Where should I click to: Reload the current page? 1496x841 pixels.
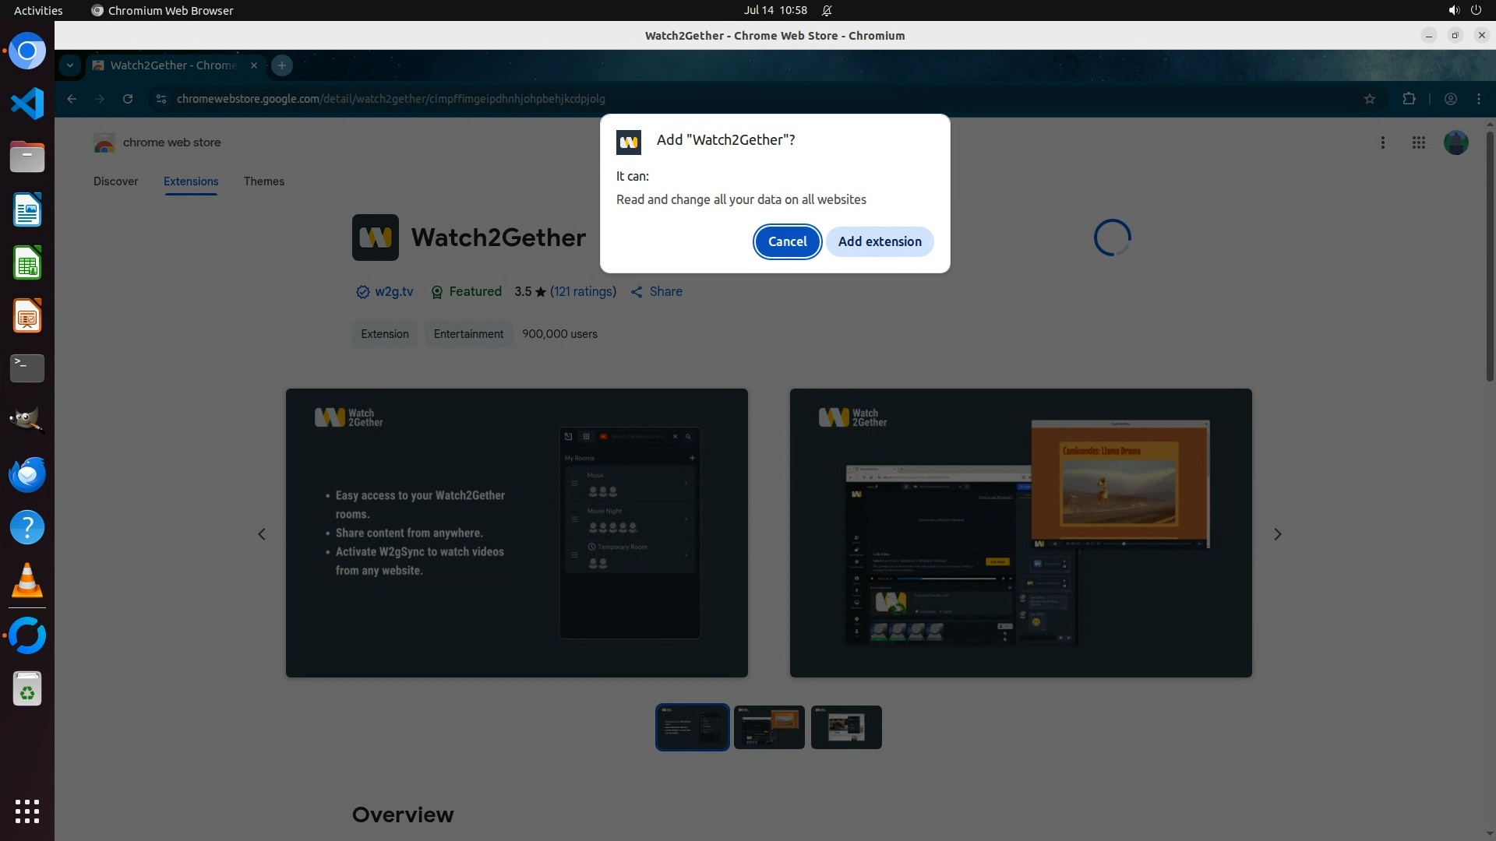pos(128,99)
